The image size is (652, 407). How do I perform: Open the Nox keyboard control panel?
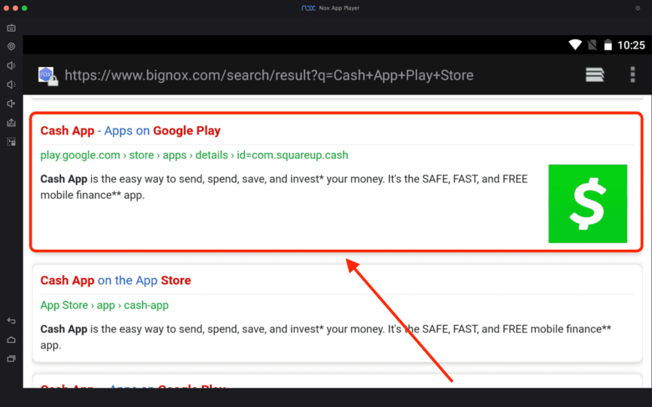pyautogui.click(x=11, y=28)
